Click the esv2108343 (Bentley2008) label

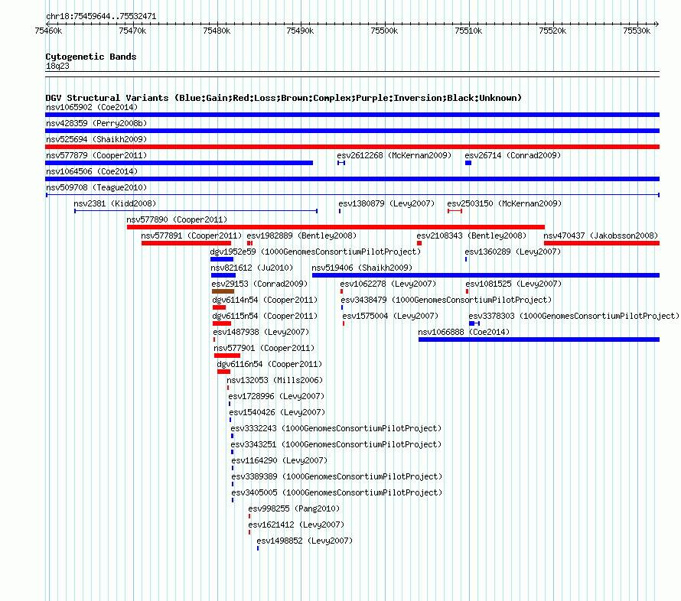471,236
